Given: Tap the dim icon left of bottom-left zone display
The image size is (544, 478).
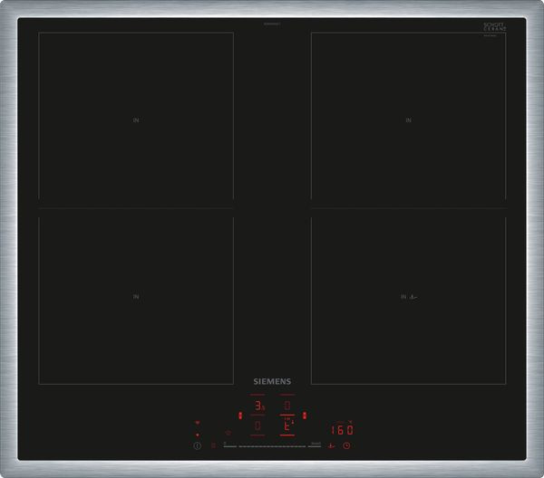Looking at the screenshot, I should click(228, 433).
